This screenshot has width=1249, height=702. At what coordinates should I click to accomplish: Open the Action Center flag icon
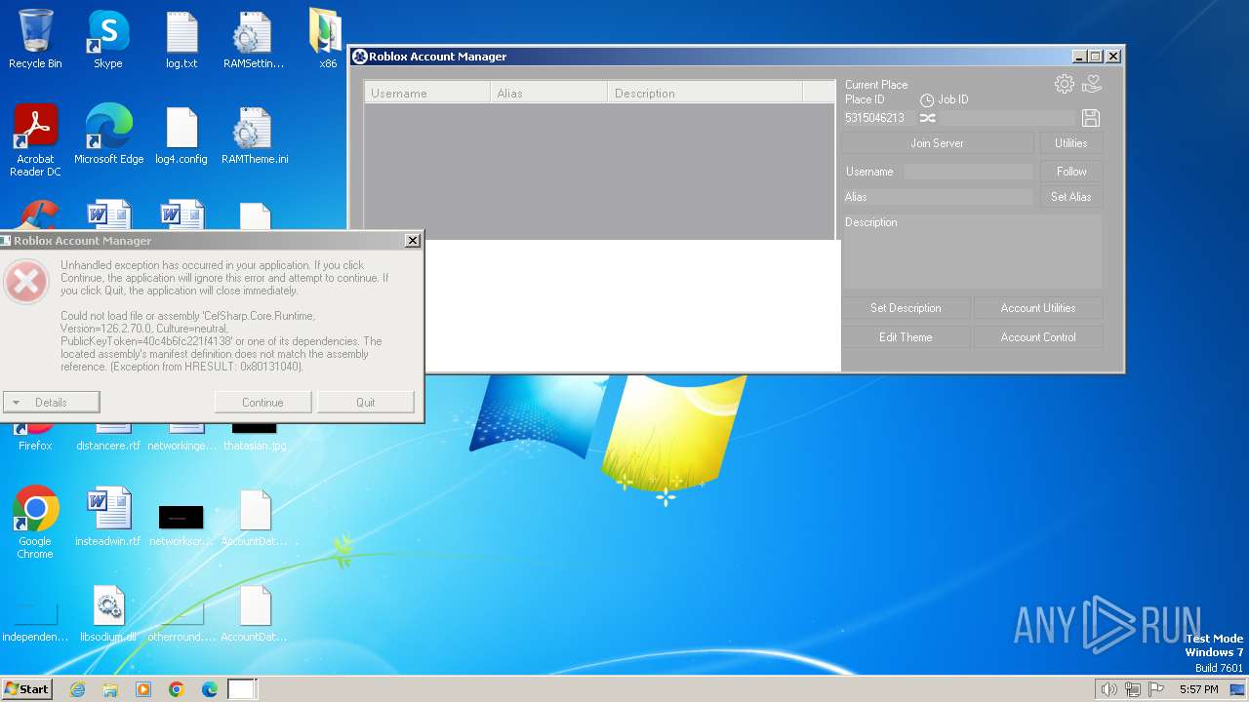point(1156,689)
